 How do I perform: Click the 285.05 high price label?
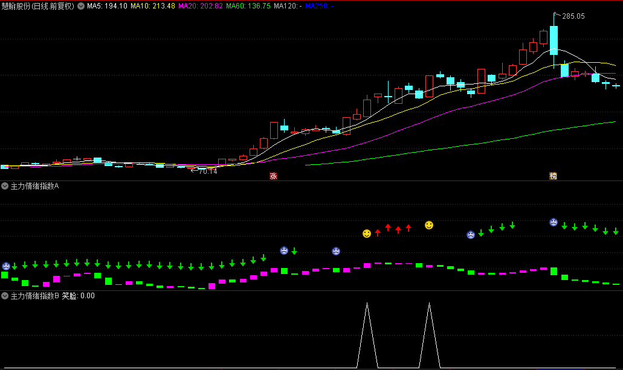(x=573, y=16)
